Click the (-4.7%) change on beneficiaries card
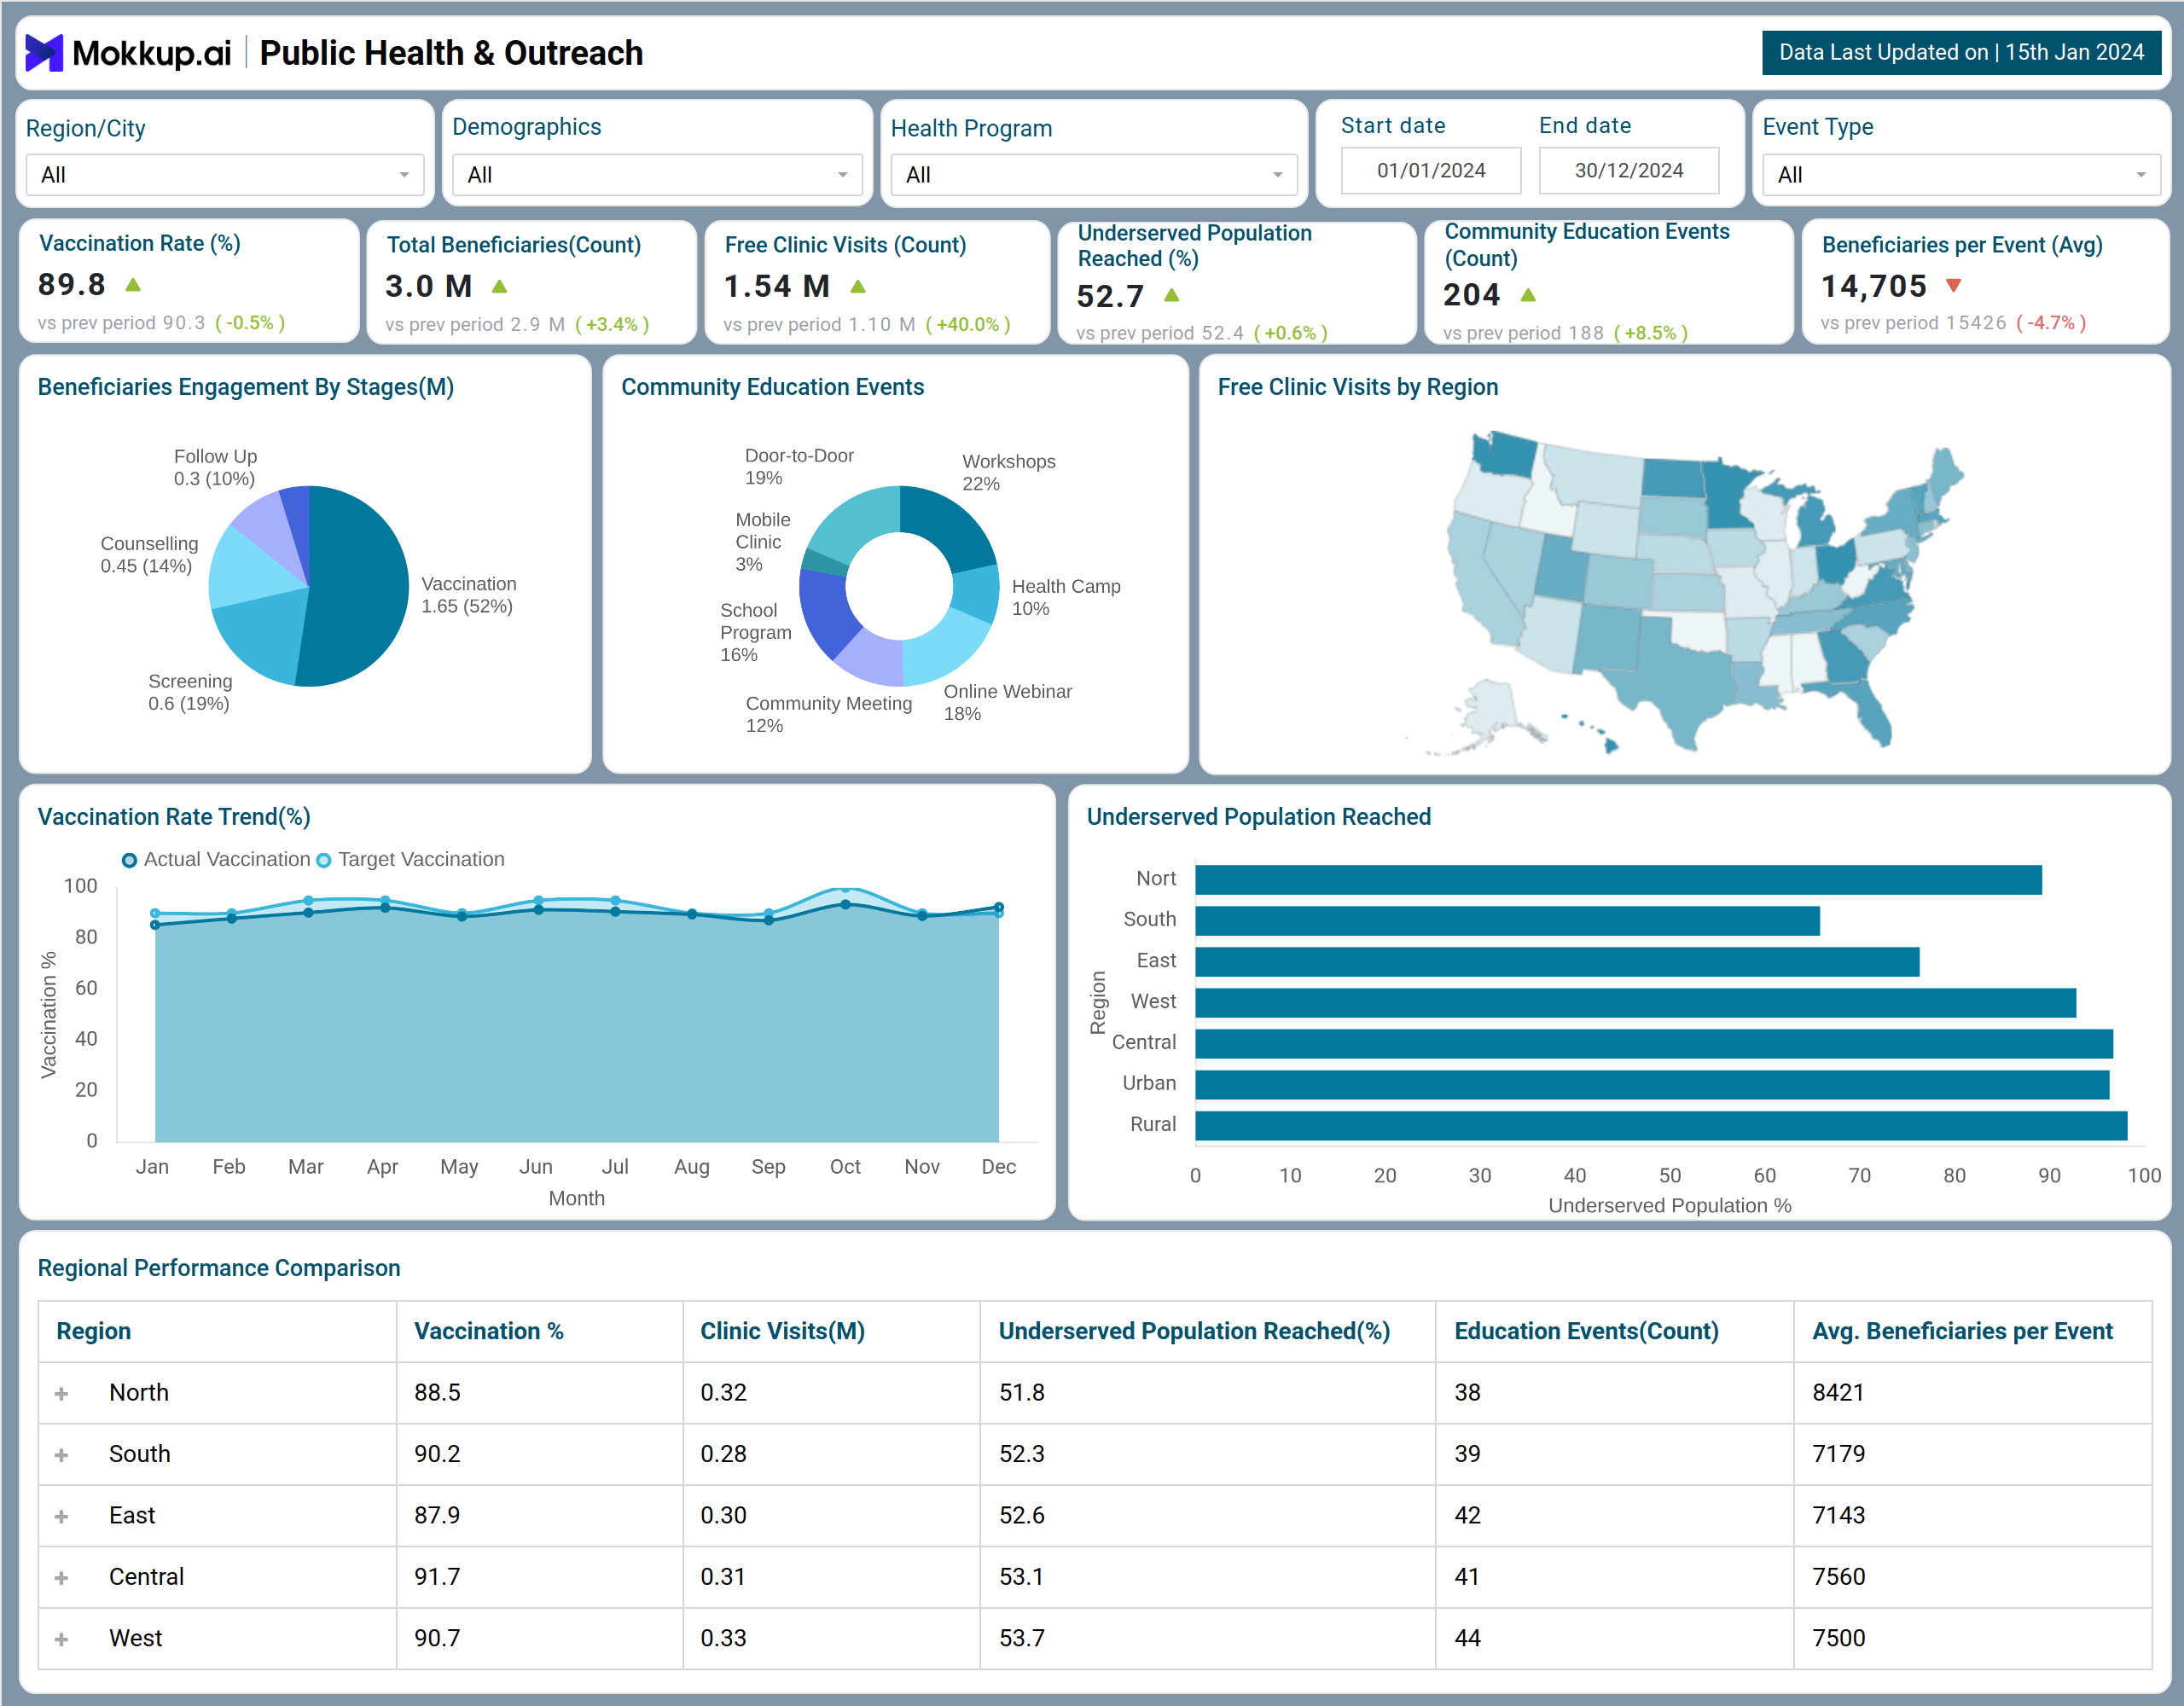 click(2051, 323)
